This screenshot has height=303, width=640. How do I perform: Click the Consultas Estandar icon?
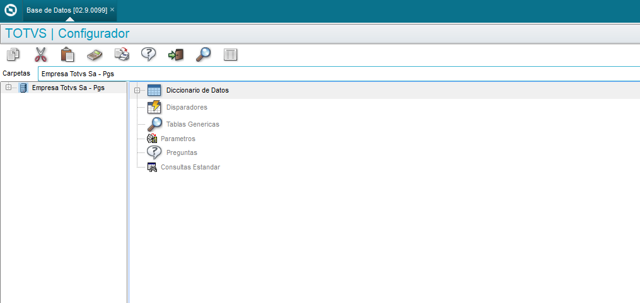pos(152,167)
